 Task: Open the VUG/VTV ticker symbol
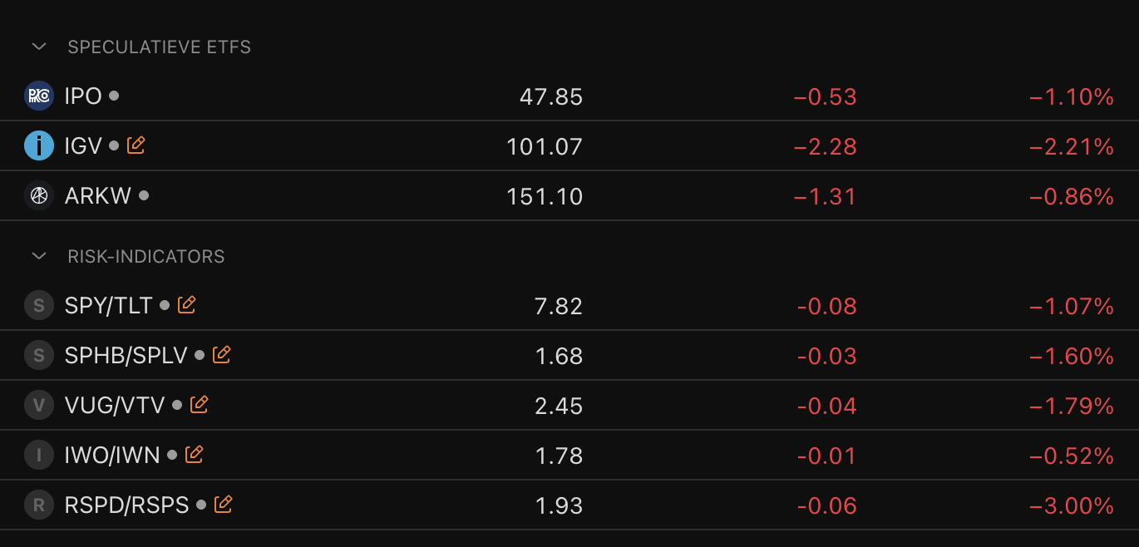coord(115,406)
